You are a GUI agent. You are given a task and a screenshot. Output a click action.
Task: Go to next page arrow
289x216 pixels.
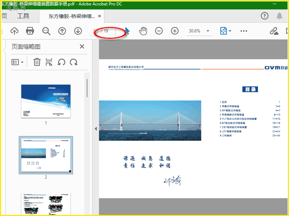pyautogui.click(x=78, y=31)
